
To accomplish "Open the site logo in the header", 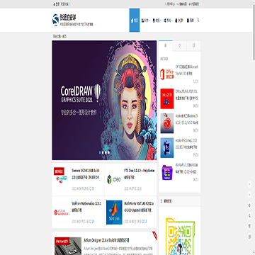I will (x=73, y=20).
